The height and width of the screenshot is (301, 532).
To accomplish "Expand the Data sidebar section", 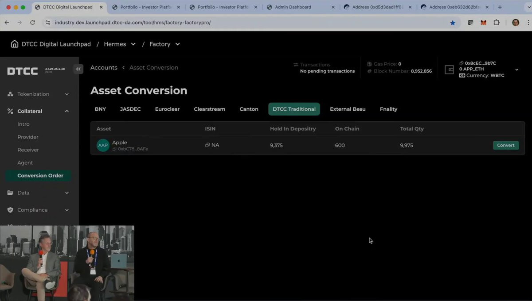I will [67, 193].
